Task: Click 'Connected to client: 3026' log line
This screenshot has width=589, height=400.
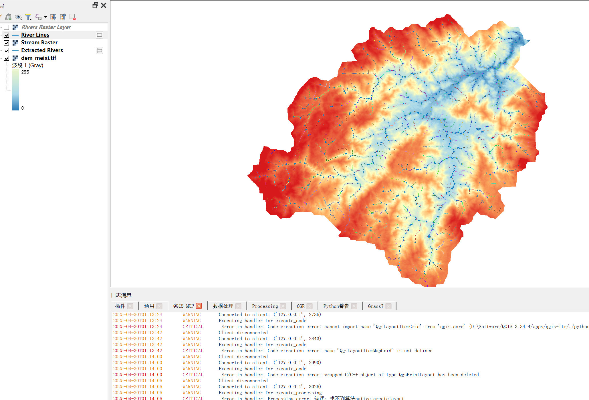Action: click(x=270, y=387)
